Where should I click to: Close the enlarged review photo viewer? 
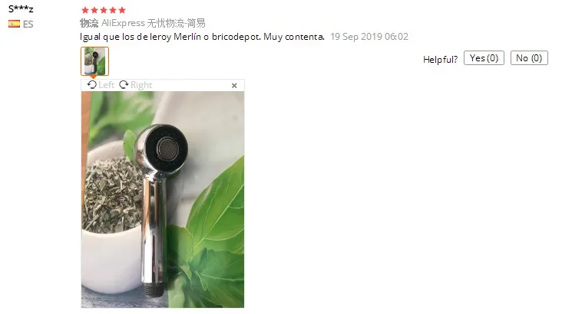click(x=234, y=86)
